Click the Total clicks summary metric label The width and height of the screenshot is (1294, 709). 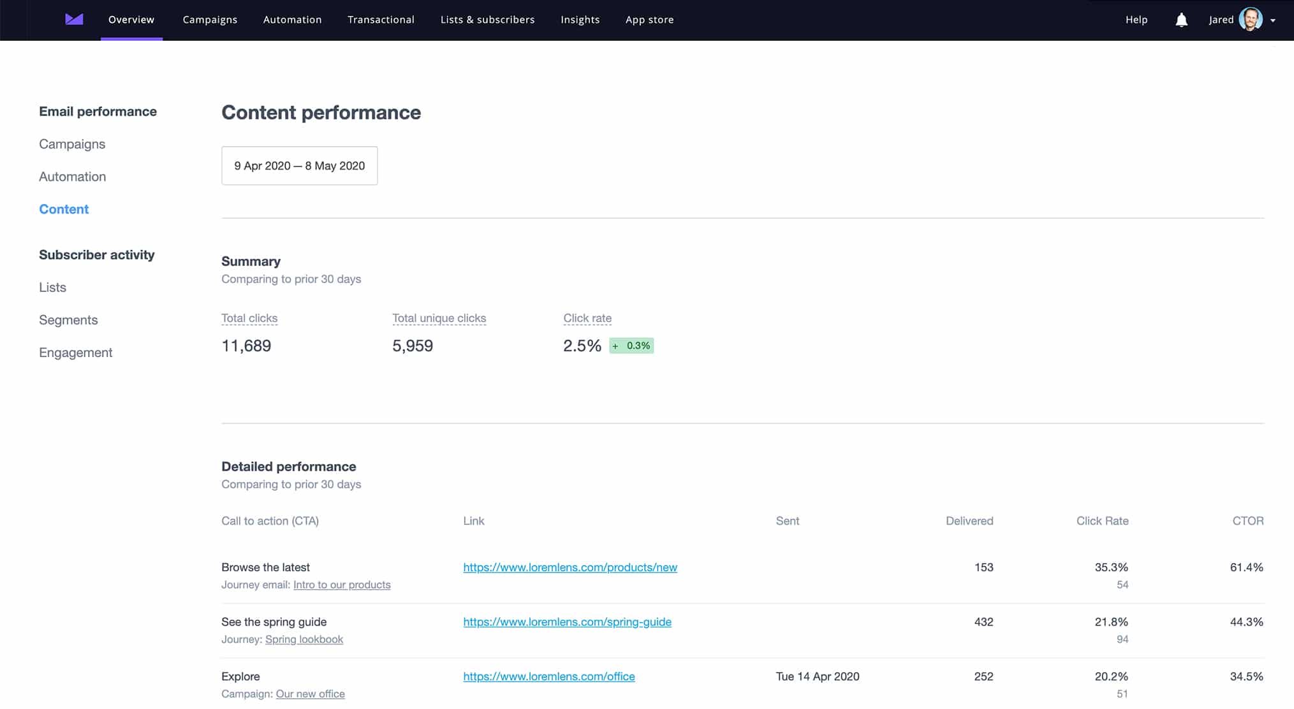pyautogui.click(x=249, y=318)
